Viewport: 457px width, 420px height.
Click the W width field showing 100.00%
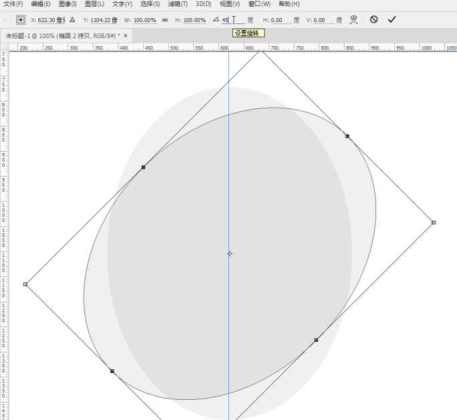[145, 20]
